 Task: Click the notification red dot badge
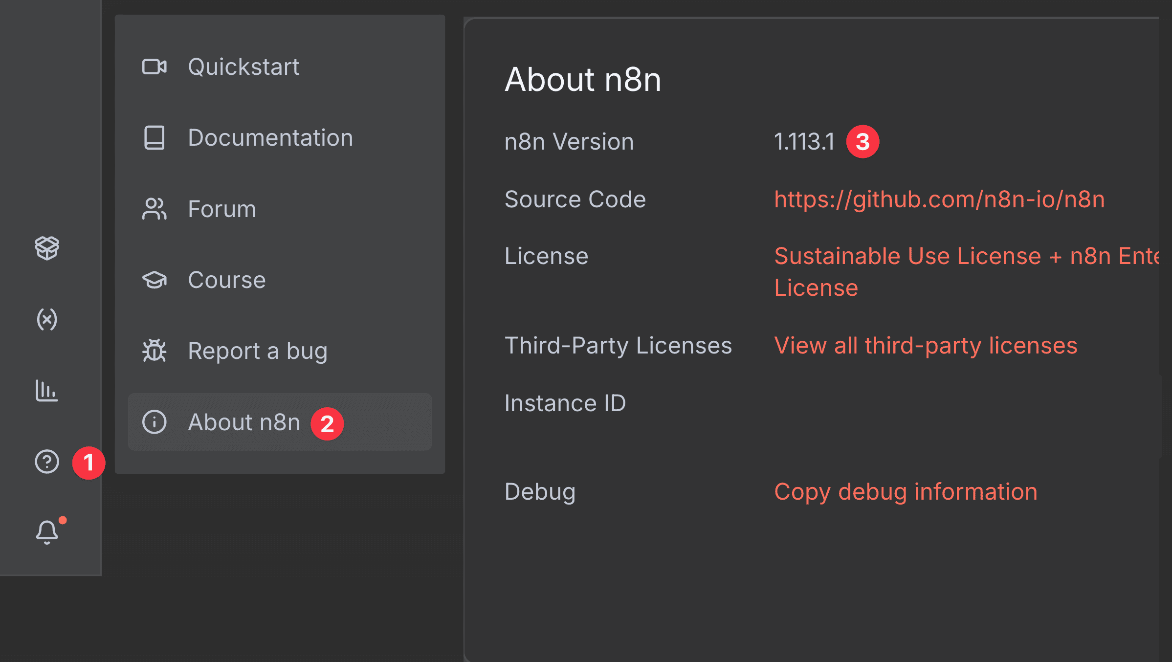click(63, 519)
